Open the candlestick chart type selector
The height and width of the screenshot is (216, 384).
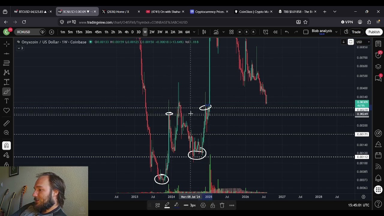click(x=204, y=32)
